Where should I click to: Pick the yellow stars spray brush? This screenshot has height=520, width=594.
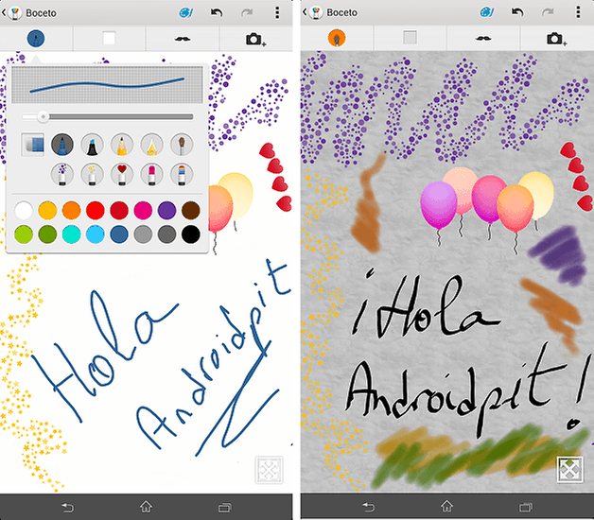[92, 174]
